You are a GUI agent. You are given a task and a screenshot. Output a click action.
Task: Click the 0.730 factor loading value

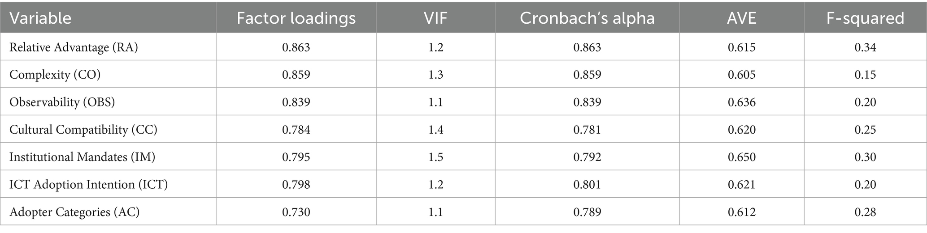(x=296, y=212)
